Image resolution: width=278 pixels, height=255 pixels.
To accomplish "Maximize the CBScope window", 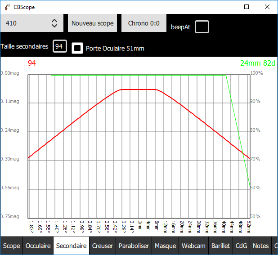I will click(x=247, y=7).
